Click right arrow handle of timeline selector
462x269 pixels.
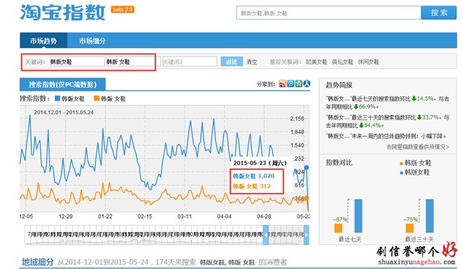[306, 235]
